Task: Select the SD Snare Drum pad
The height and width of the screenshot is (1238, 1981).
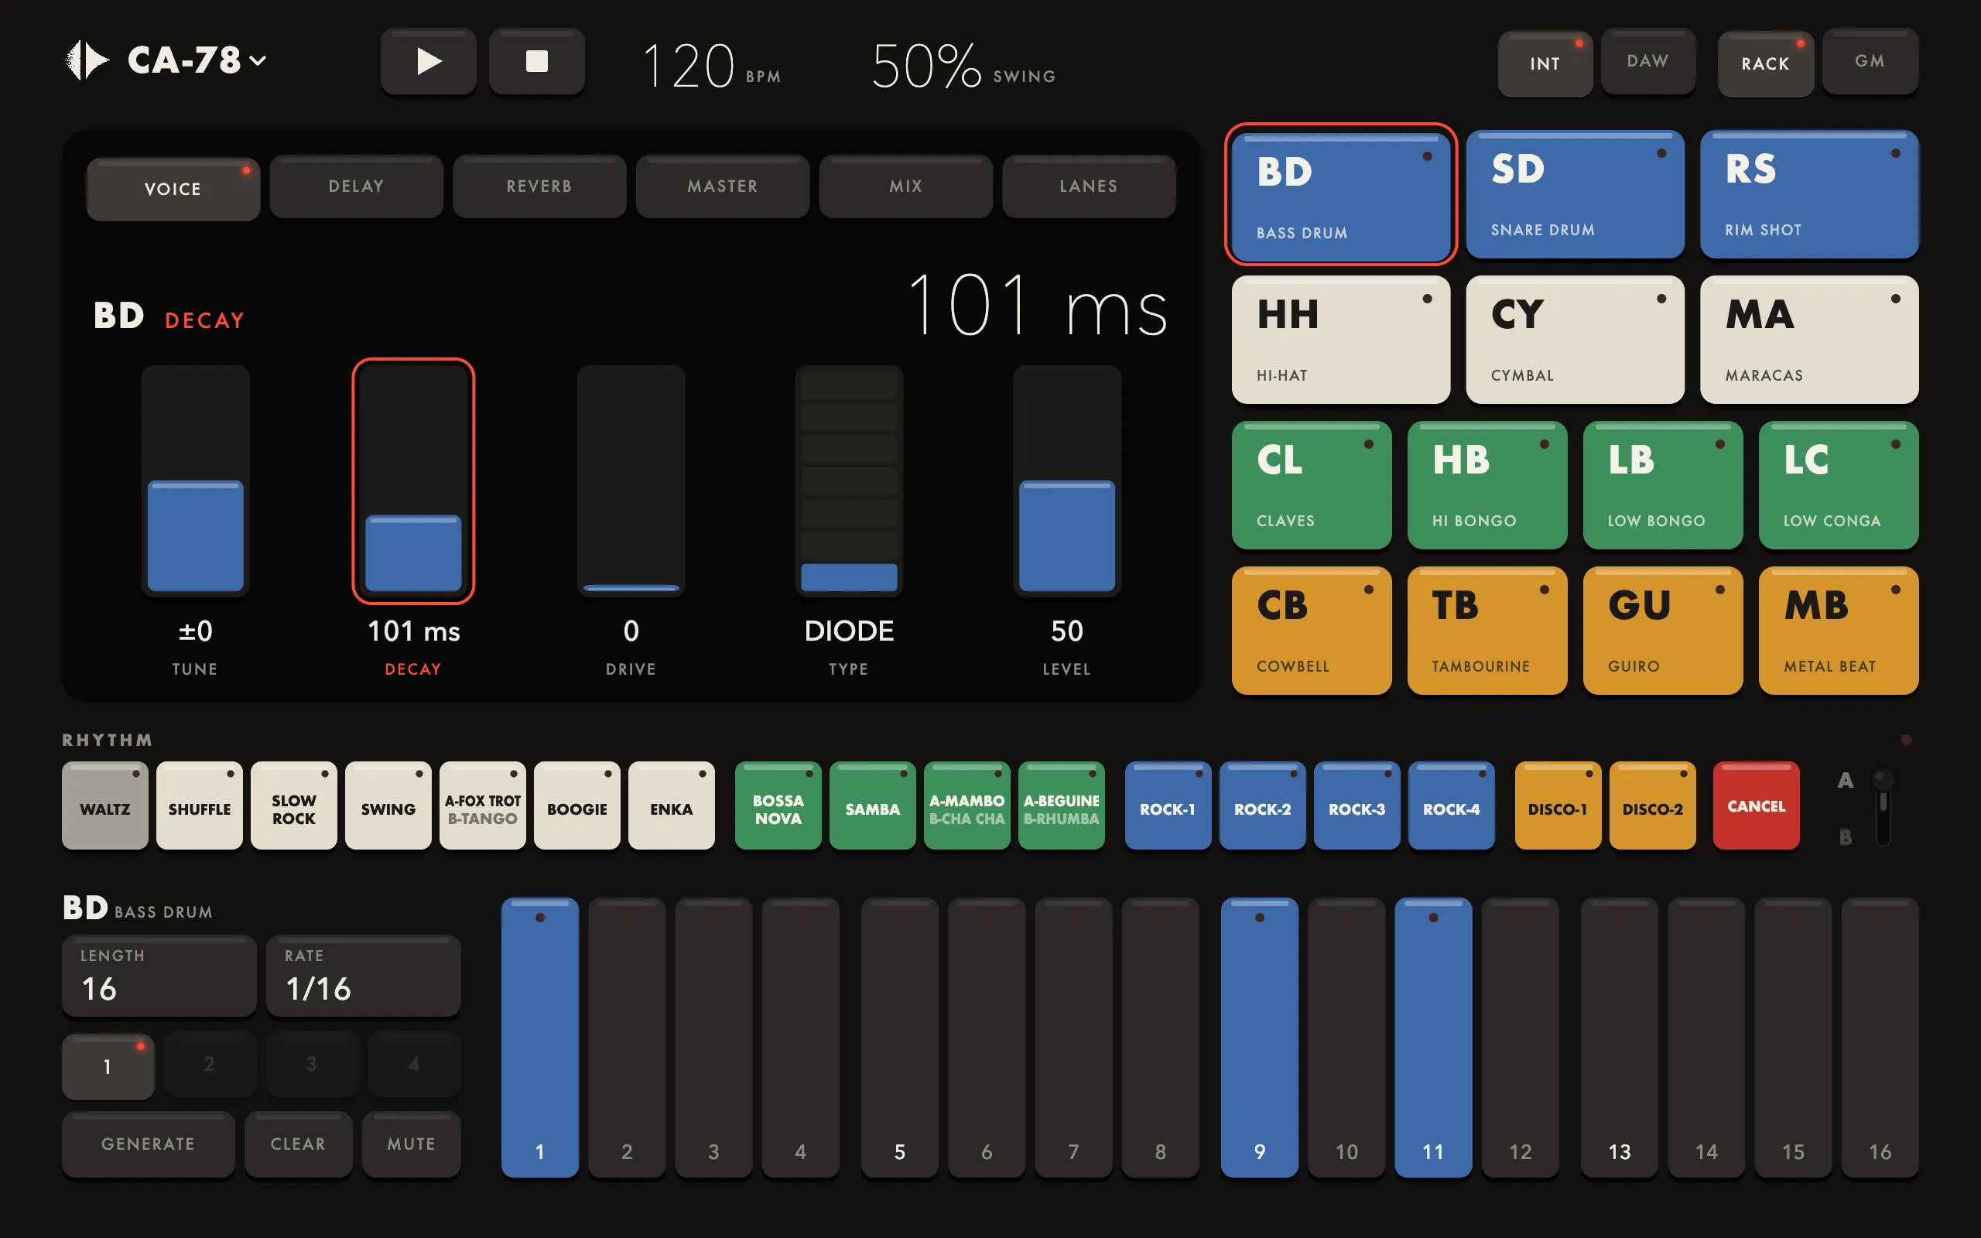Action: [1575, 195]
